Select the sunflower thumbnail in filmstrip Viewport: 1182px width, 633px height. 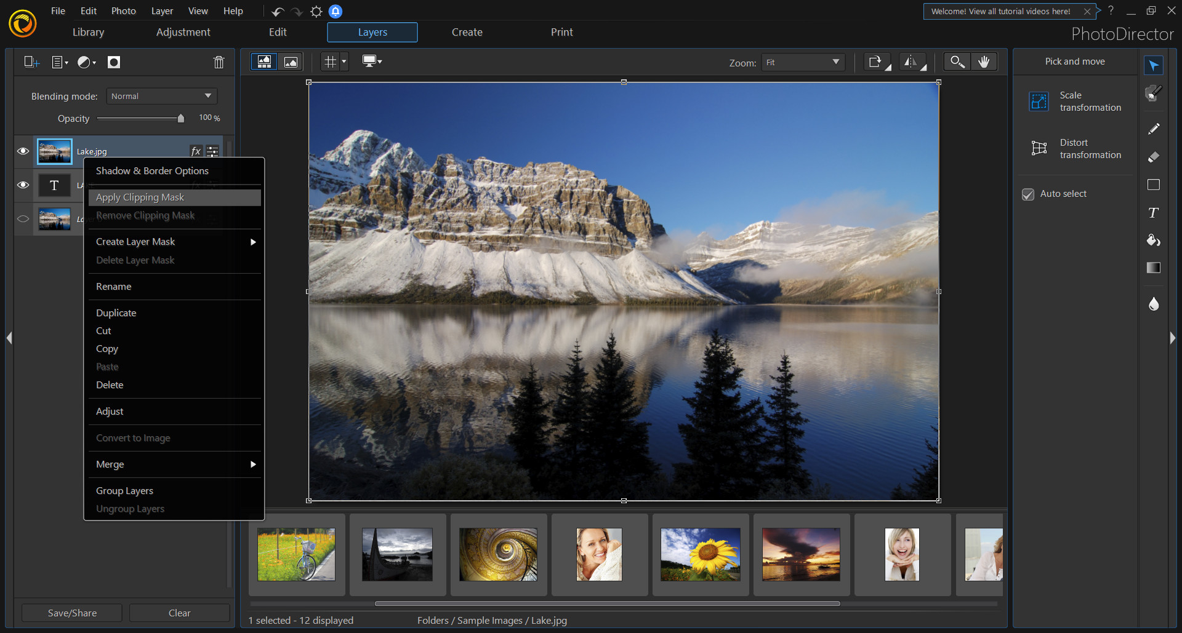700,554
